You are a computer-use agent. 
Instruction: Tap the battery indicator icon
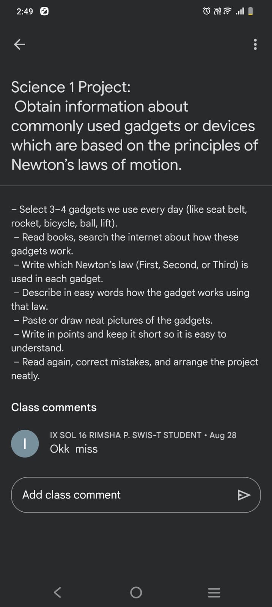pyautogui.click(x=250, y=11)
